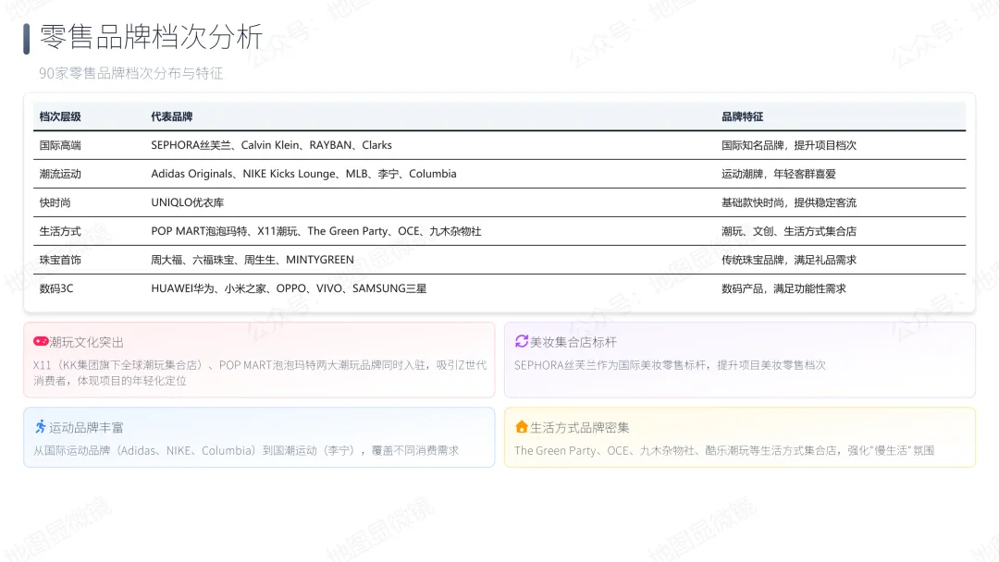The width and height of the screenshot is (999, 562).
Task: Click the card heading 生活方式品牌密集
Action: 580,427
